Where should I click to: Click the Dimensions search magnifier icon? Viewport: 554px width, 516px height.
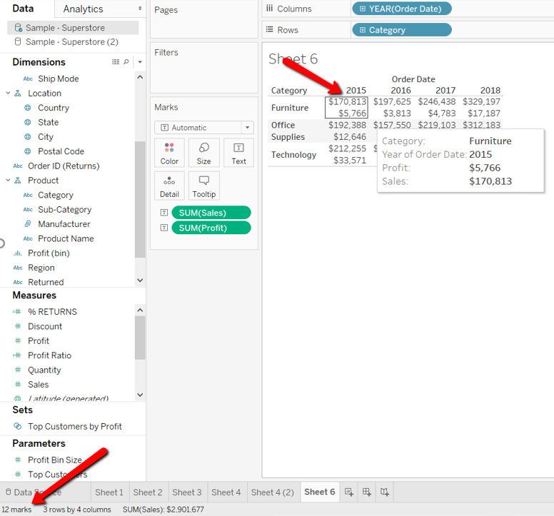pos(126,62)
